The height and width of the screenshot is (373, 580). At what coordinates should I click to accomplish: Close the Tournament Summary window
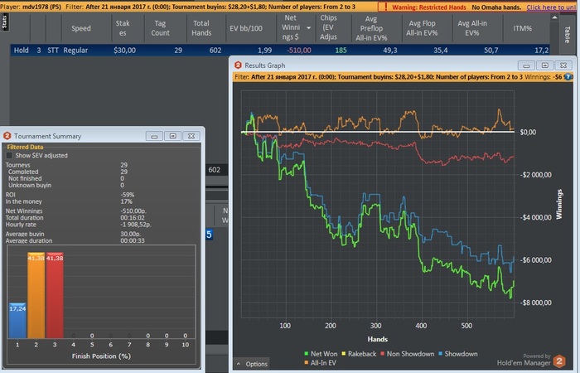pos(191,136)
